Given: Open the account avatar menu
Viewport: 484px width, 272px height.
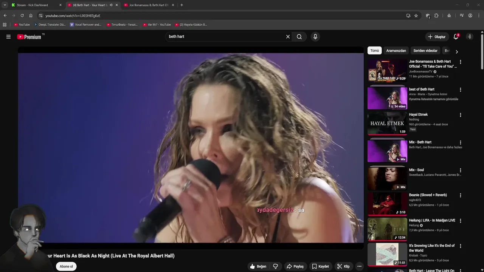Looking at the screenshot, I should coord(470,37).
